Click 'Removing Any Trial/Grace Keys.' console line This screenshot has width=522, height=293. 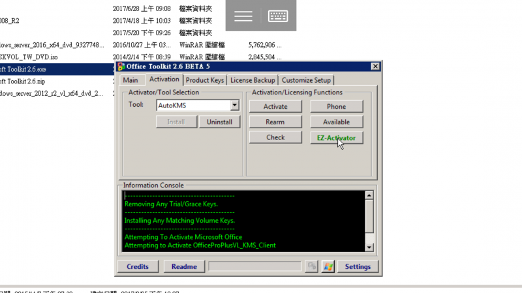[x=171, y=204]
